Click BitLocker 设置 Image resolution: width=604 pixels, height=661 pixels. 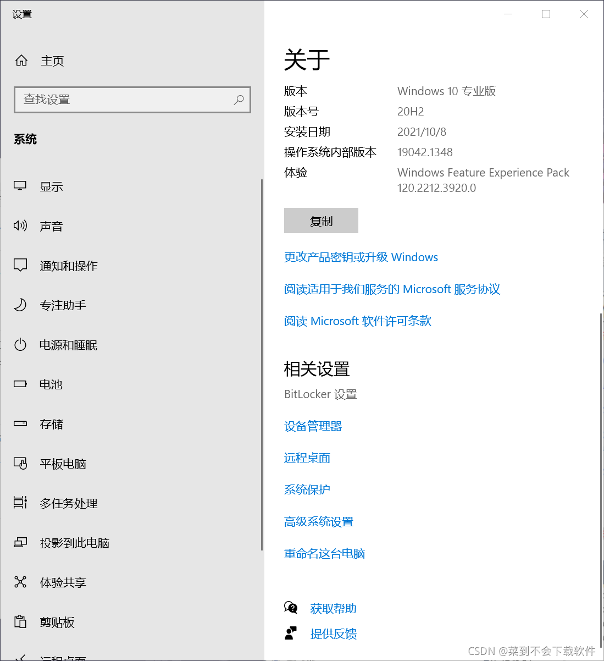coord(320,394)
